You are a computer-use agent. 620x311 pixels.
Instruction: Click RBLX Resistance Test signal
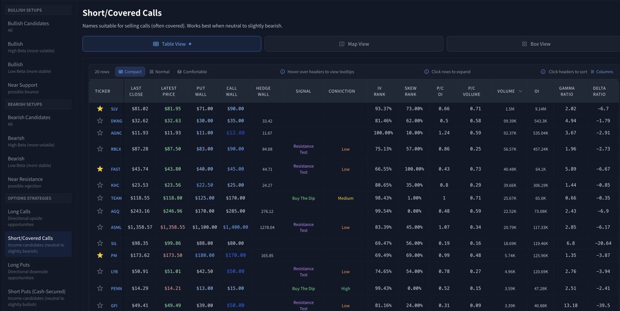tap(303, 149)
